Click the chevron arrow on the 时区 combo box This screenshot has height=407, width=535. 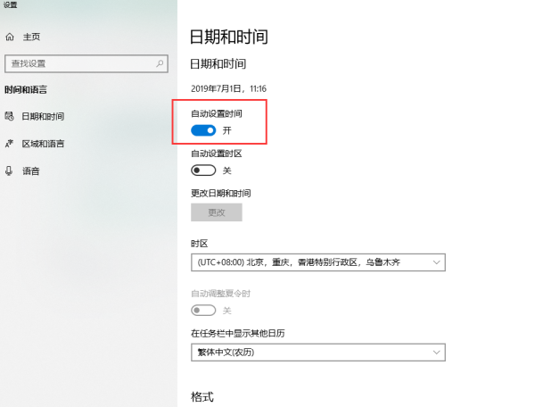(x=436, y=262)
